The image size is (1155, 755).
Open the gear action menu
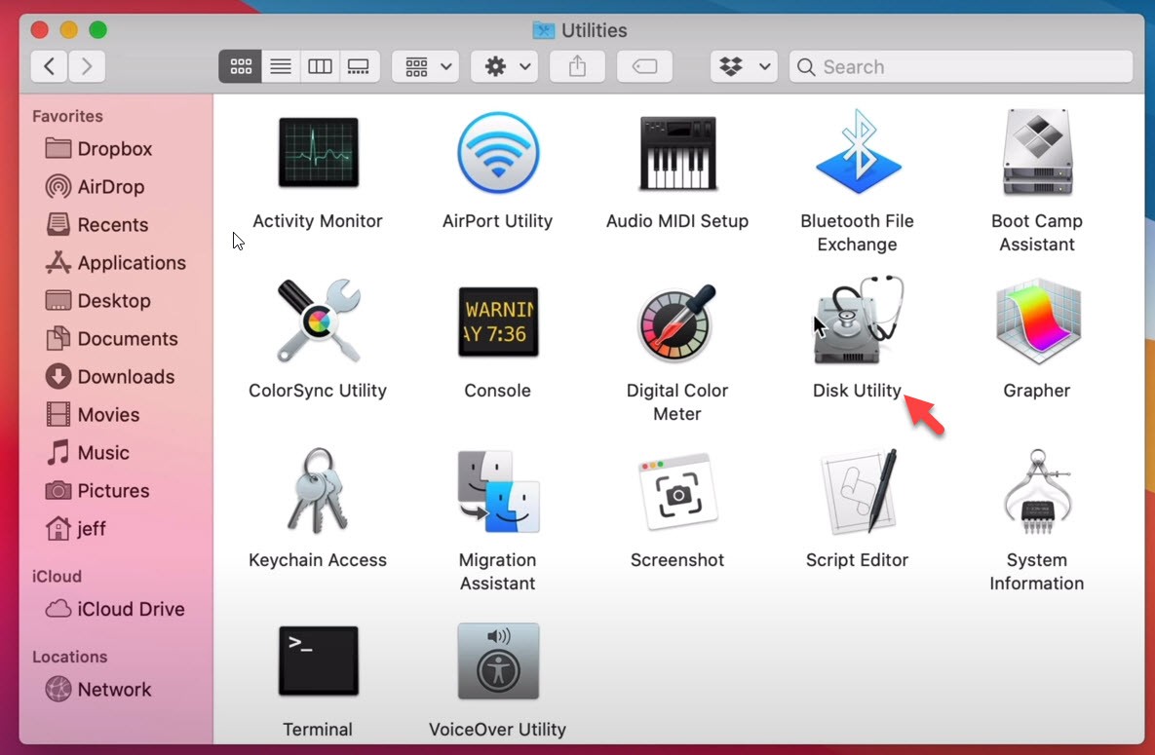(x=505, y=66)
